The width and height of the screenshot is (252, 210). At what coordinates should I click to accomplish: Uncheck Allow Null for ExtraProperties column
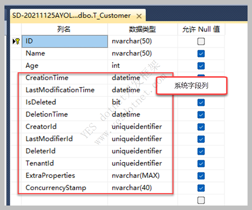tap(201, 175)
